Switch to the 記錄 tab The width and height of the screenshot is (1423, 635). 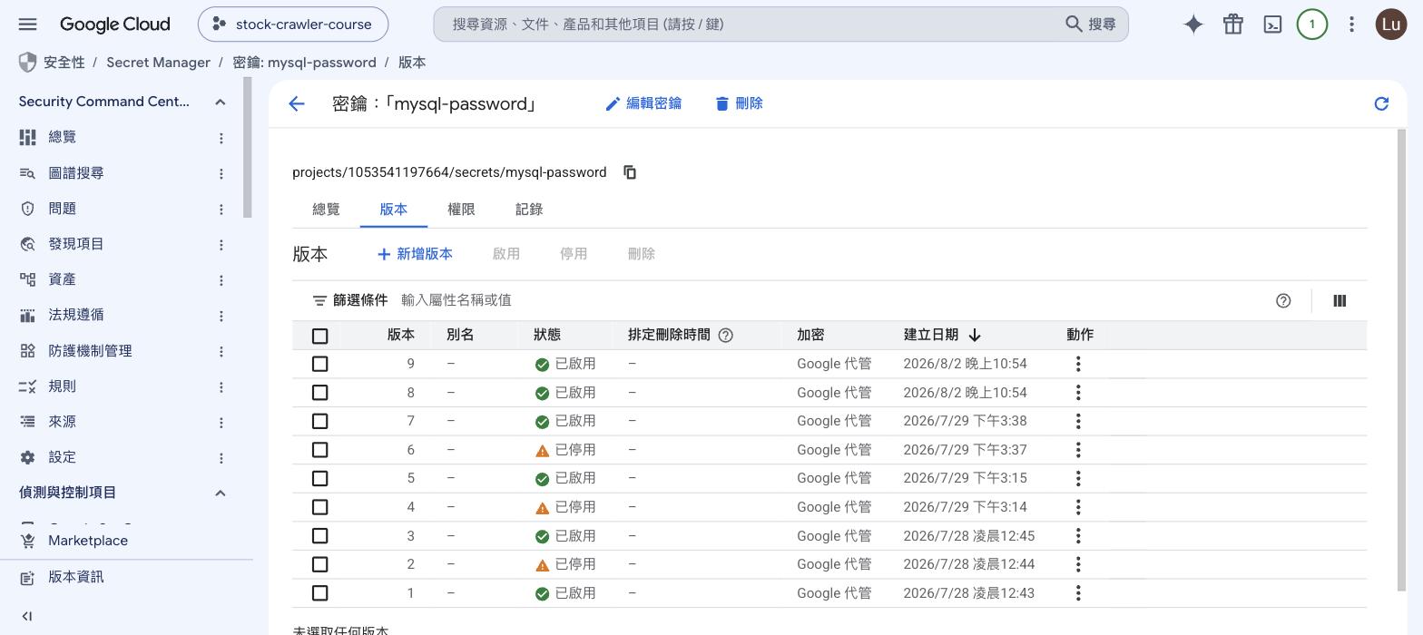529,210
